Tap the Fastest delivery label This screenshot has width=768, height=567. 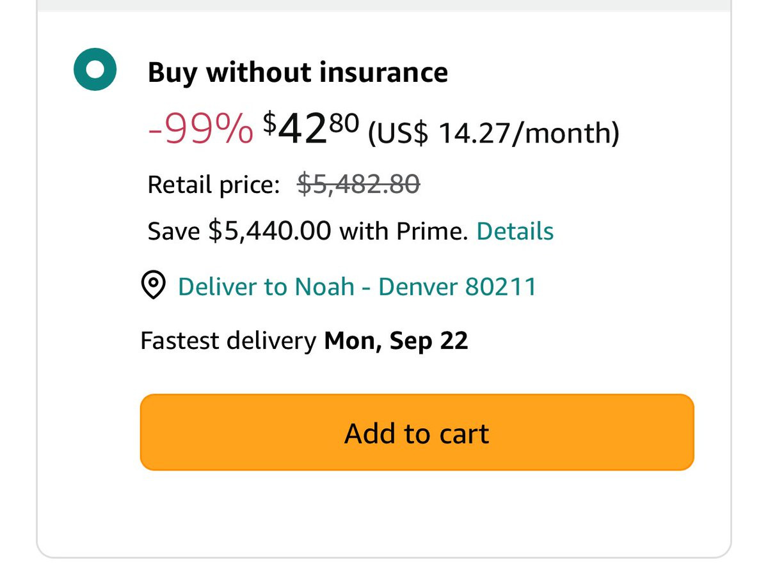(x=228, y=341)
